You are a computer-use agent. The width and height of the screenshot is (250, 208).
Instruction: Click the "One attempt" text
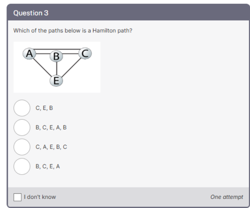227,197
